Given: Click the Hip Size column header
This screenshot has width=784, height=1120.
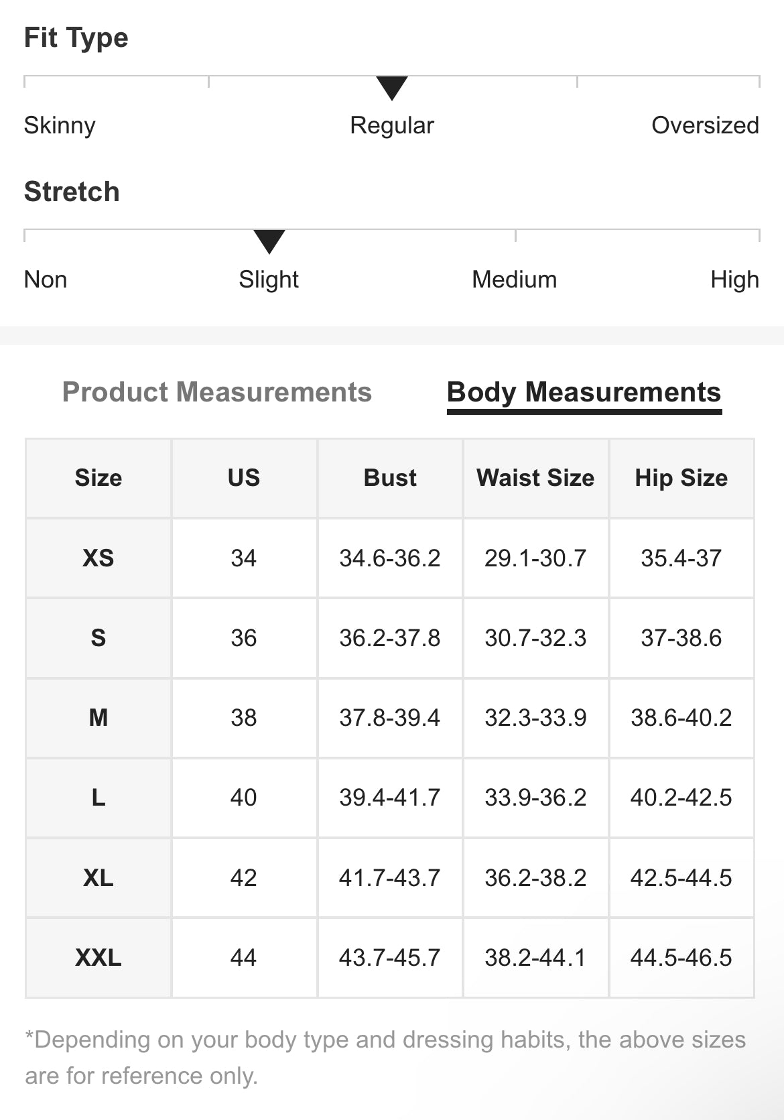Looking at the screenshot, I should 681,478.
